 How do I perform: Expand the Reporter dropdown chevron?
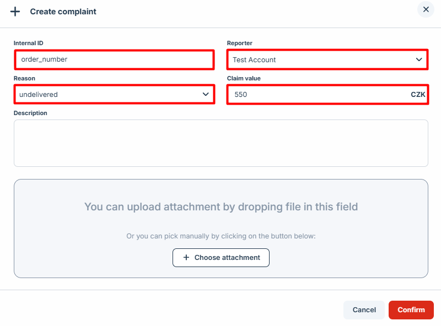click(419, 59)
